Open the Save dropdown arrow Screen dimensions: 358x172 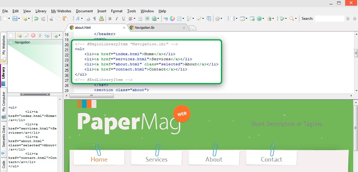(19, 19)
